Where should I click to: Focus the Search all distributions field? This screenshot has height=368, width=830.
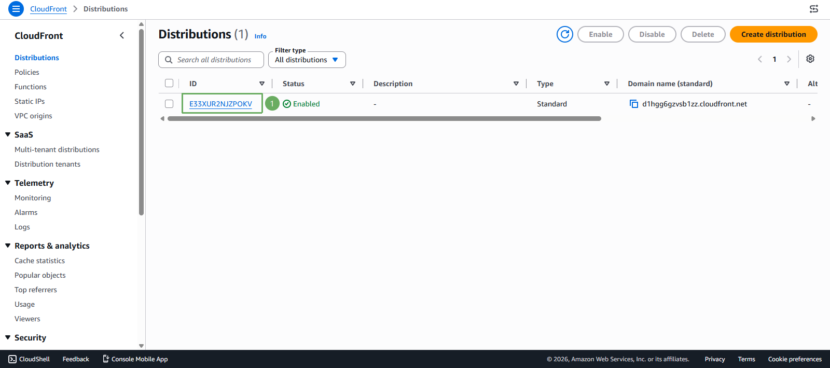pyautogui.click(x=211, y=60)
